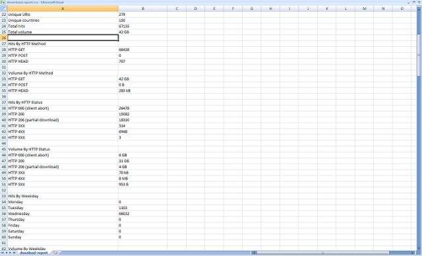Click the cell with value 1103
This screenshot has width=422, height=256.
[142, 208]
